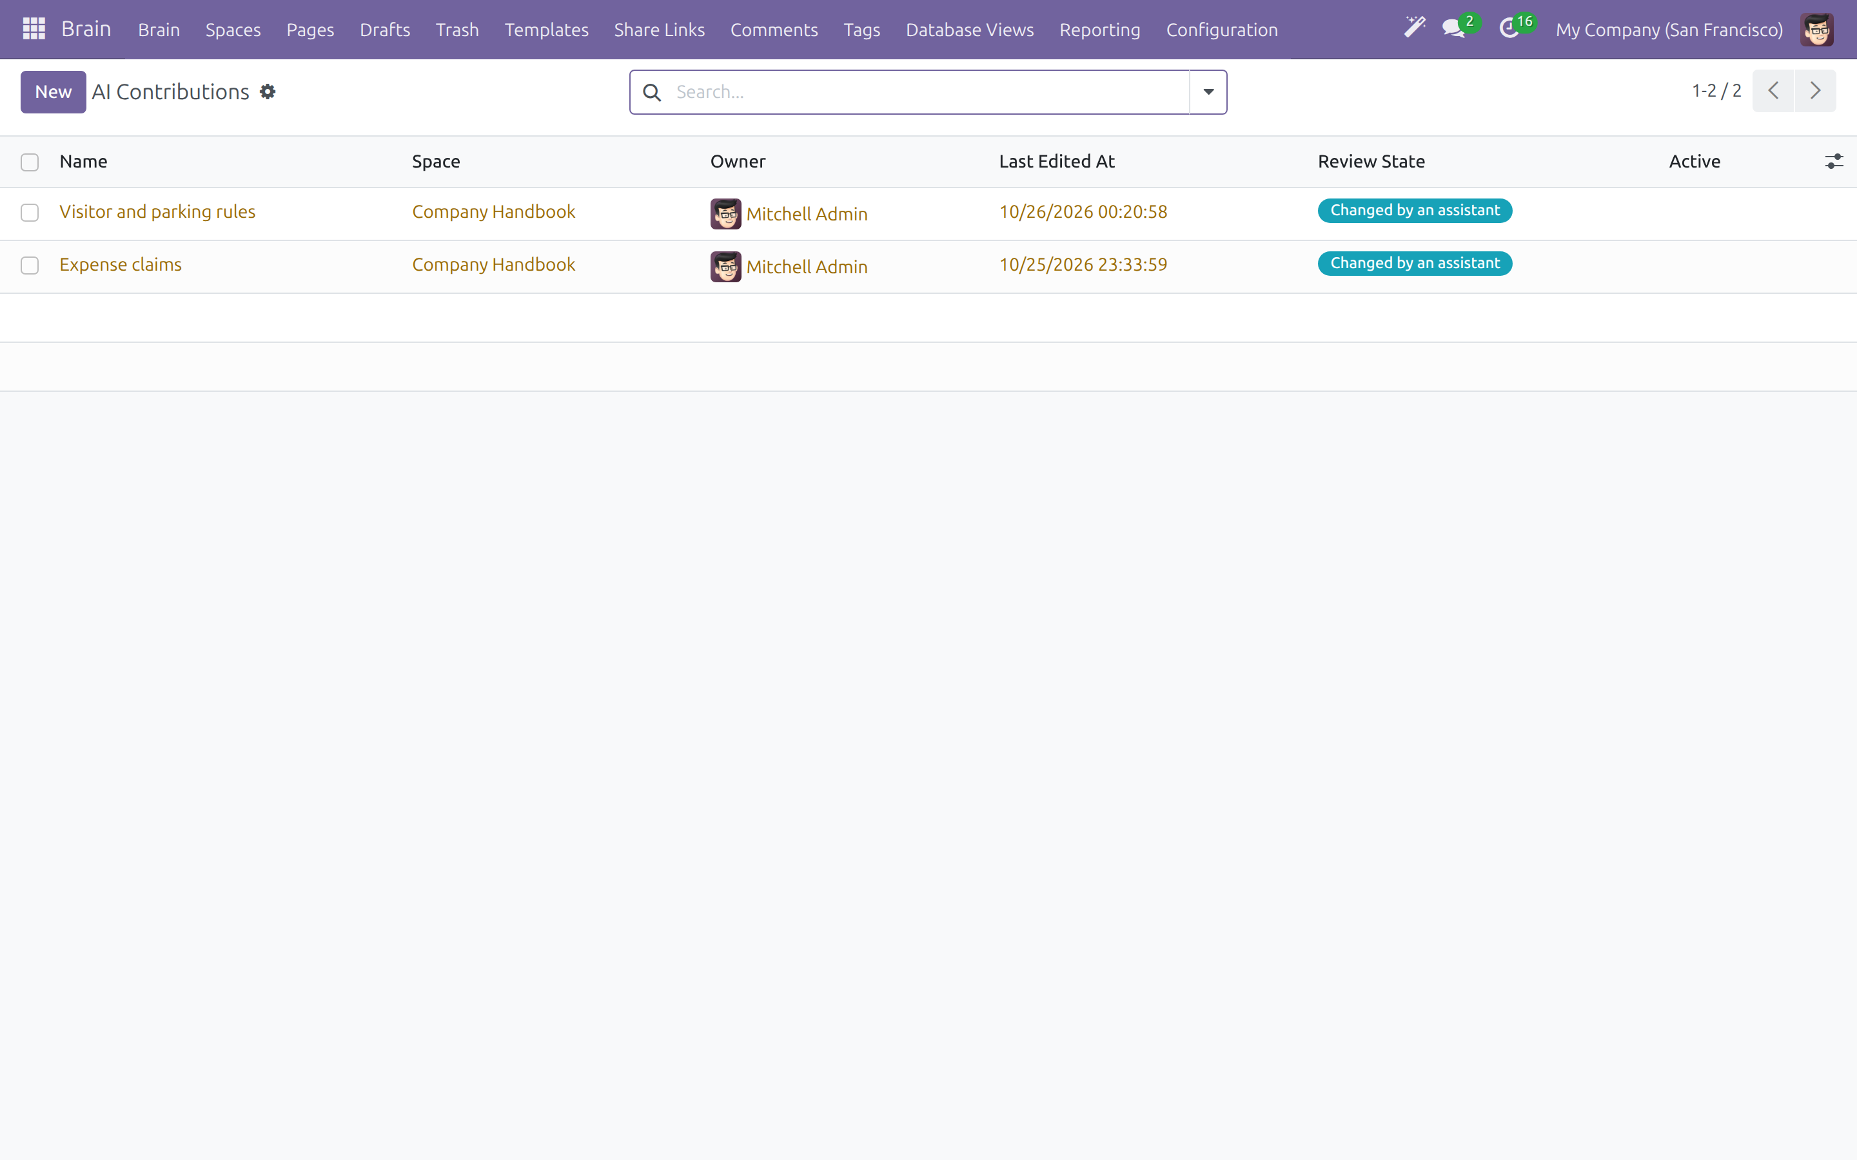Screen dimensions: 1857x1160
Task: Open the conversations chat bubble icon
Action: tap(1453, 29)
